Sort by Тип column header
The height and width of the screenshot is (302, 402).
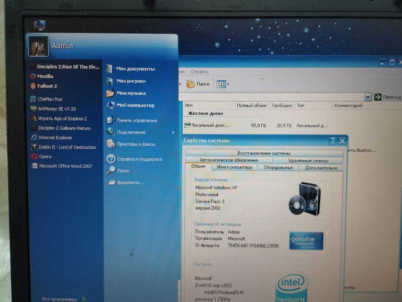click(x=313, y=105)
